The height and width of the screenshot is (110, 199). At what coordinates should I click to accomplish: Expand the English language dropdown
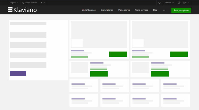point(14,3)
